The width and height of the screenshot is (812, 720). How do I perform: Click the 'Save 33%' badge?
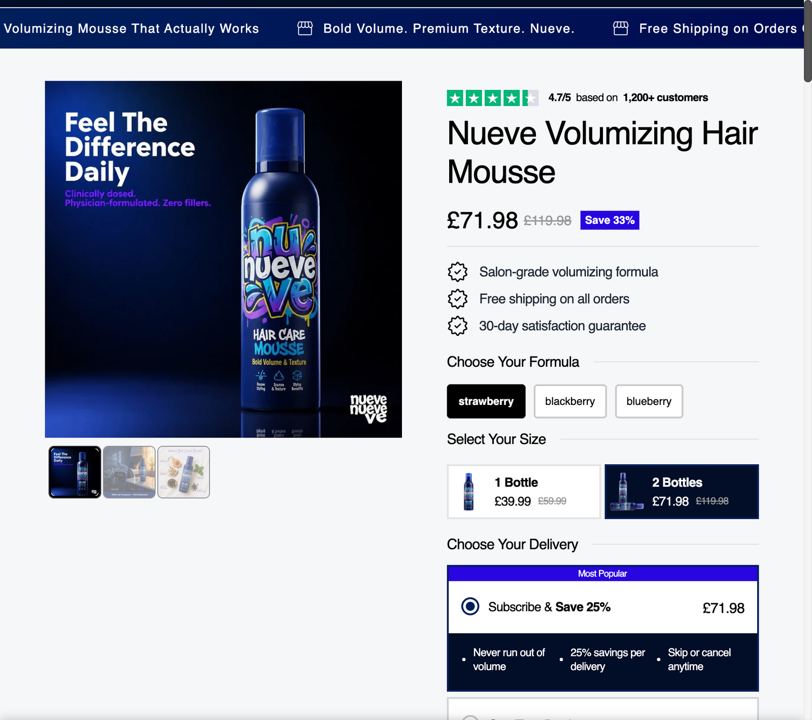[610, 220]
